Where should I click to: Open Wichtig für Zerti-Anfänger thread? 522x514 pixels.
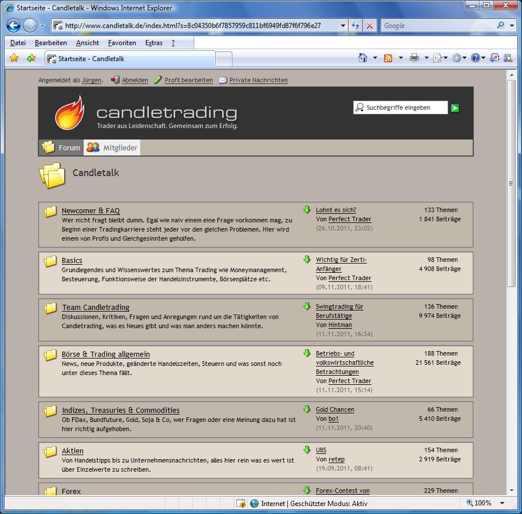[341, 264]
